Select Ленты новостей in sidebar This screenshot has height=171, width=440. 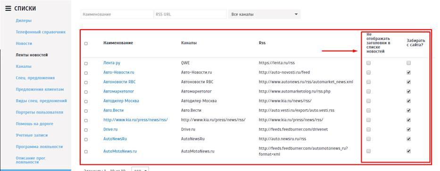32,55
